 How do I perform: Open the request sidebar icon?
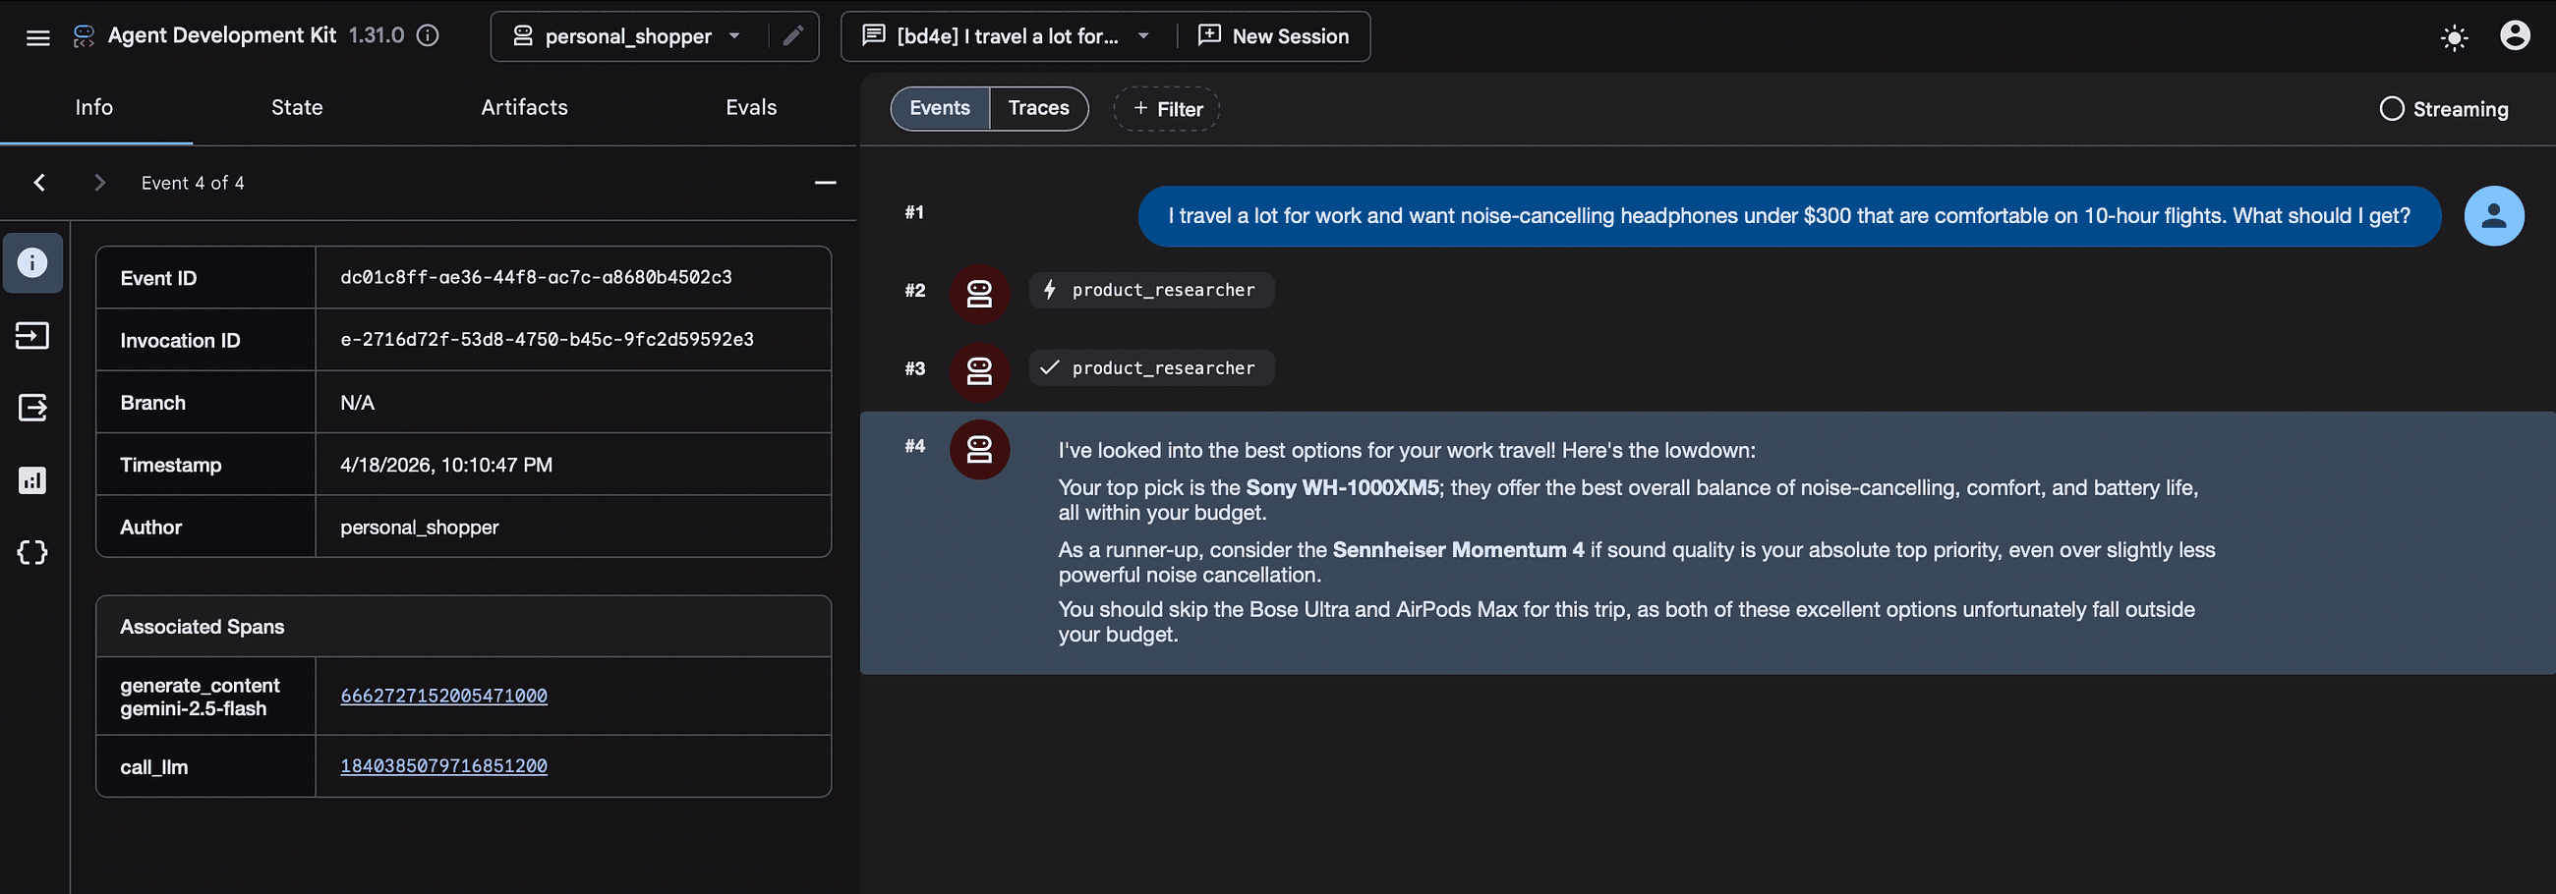click(x=32, y=336)
